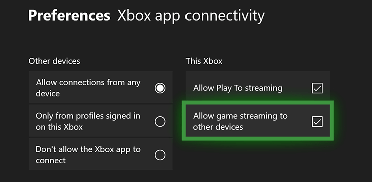372x182 pixels.
Task: Select 'Only from profiles signed in' radio circle
Action: [x=160, y=122]
